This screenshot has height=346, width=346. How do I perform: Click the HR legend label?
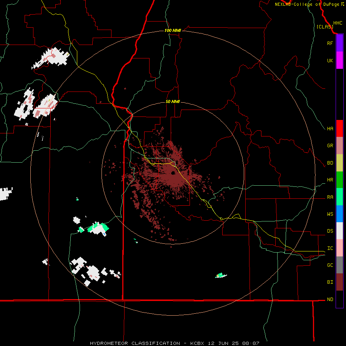(x=330, y=180)
